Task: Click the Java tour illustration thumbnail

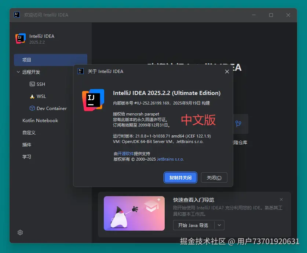Action: click(x=134, y=213)
